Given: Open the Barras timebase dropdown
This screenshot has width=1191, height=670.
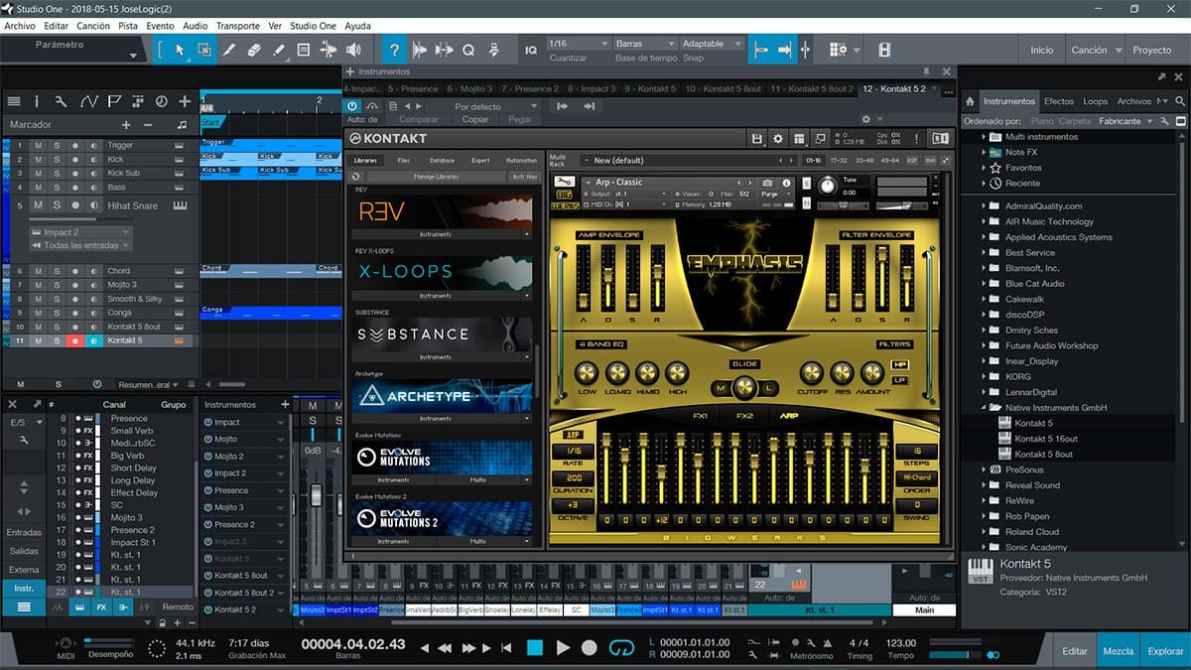Looking at the screenshot, I should click(x=643, y=44).
